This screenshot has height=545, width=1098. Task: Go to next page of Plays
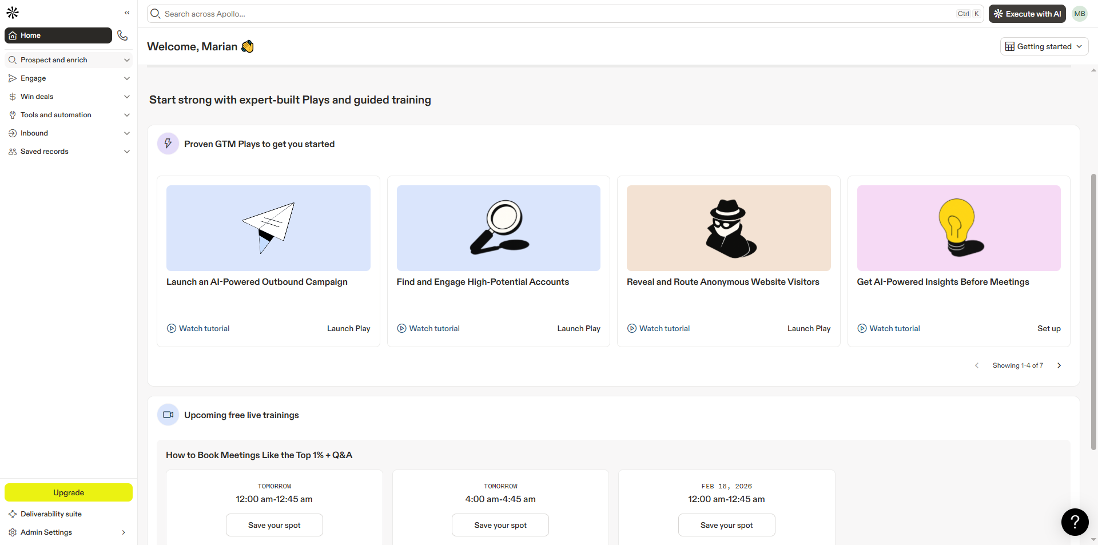[x=1059, y=365]
